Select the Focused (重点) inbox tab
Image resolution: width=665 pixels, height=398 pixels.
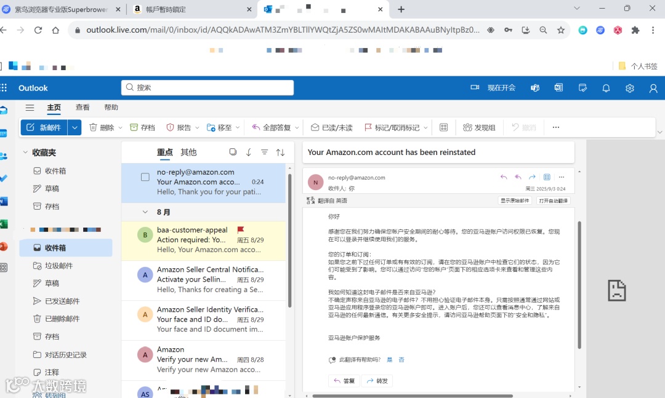[164, 152]
